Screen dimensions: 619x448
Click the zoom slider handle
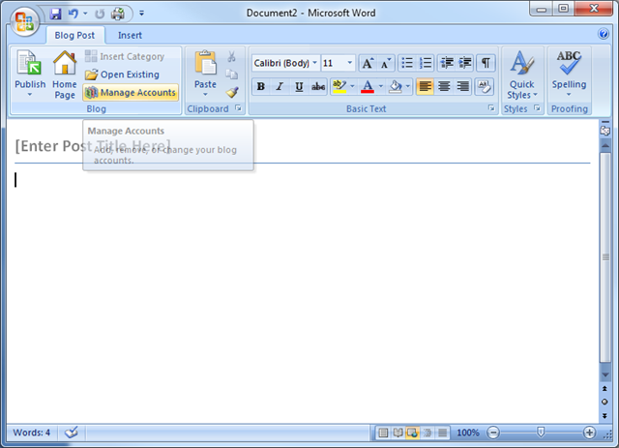[541, 433]
